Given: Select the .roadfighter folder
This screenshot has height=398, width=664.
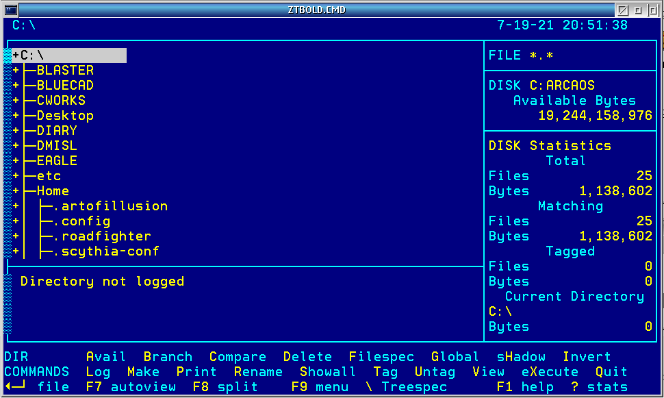Looking at the screenshot, I should (x=102, y=236).
